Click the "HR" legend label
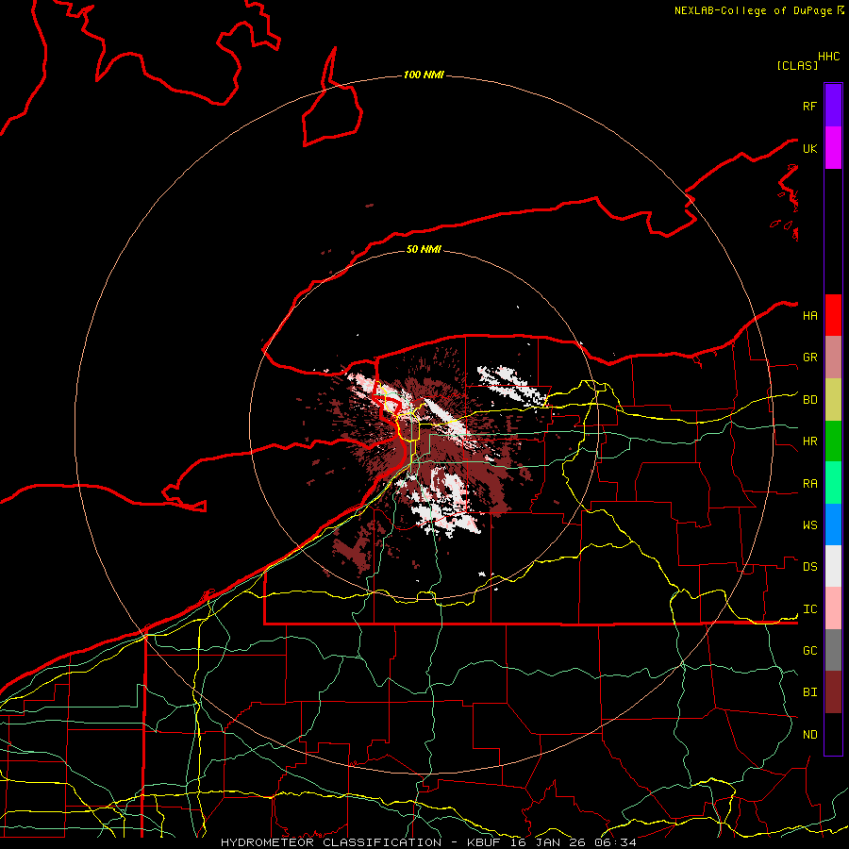 pyautogui.click(x=809, y=441)
